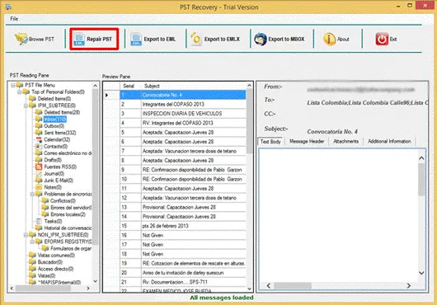Click folder tree horizontal scrollbar right arrow
The height and width of the screenshot is (305, 437).
click(x=88, y=288)
